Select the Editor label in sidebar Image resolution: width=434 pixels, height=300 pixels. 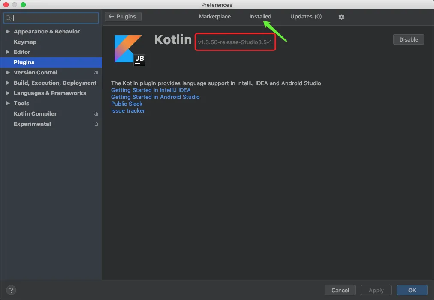coord(22,52)
